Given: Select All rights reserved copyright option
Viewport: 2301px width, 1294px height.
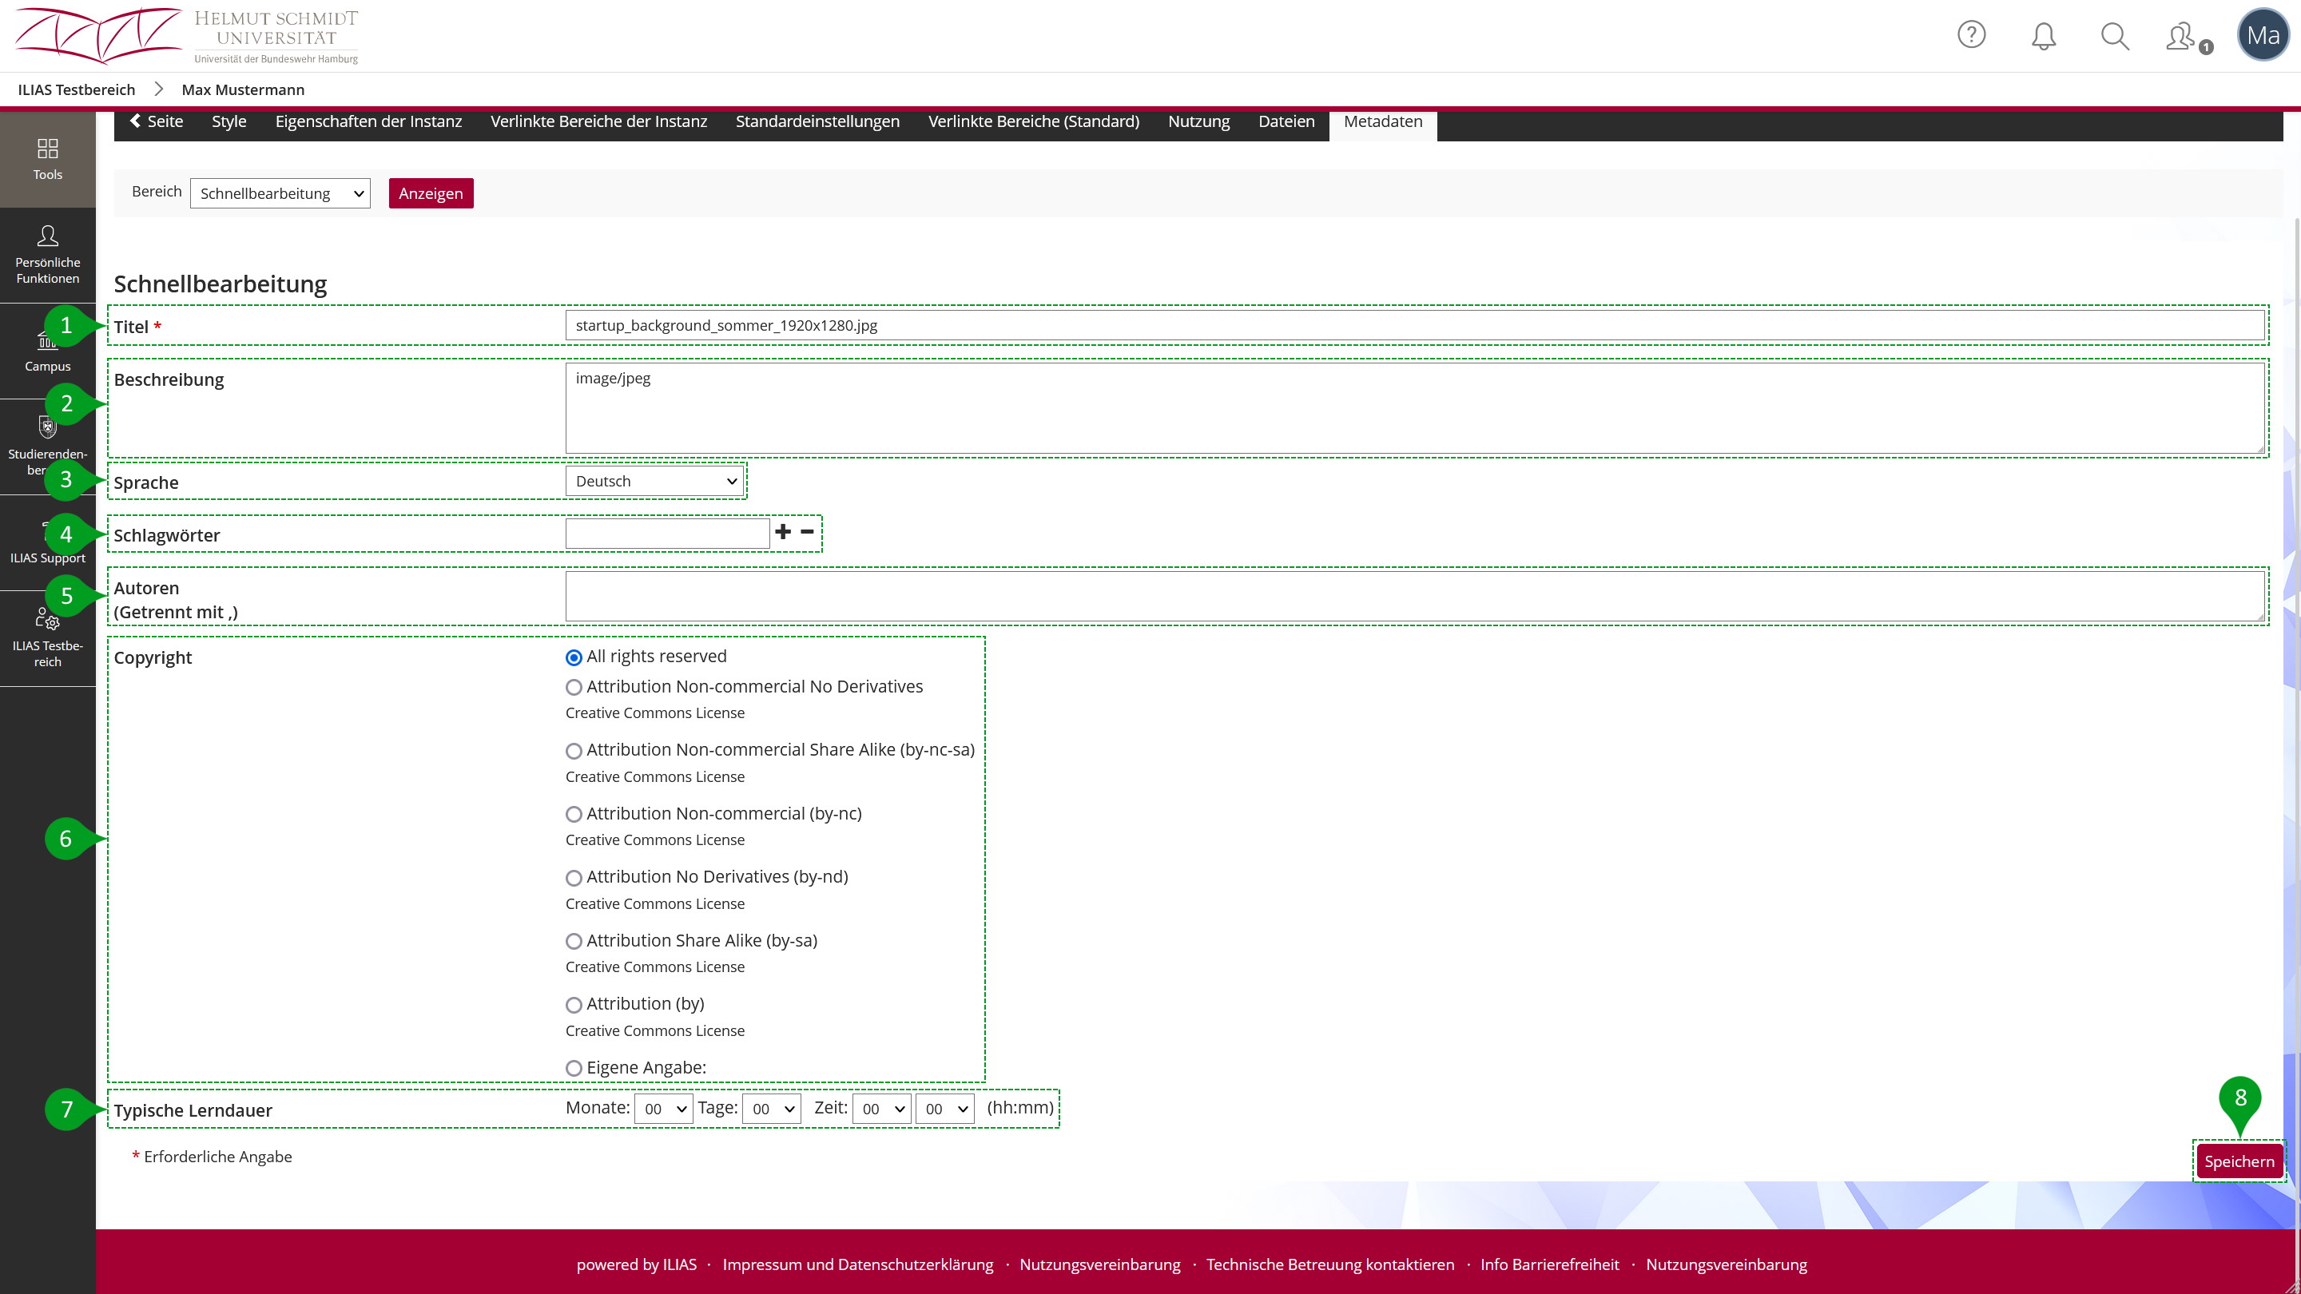Looking at the screenshot, I should click(x=574, y=657).
